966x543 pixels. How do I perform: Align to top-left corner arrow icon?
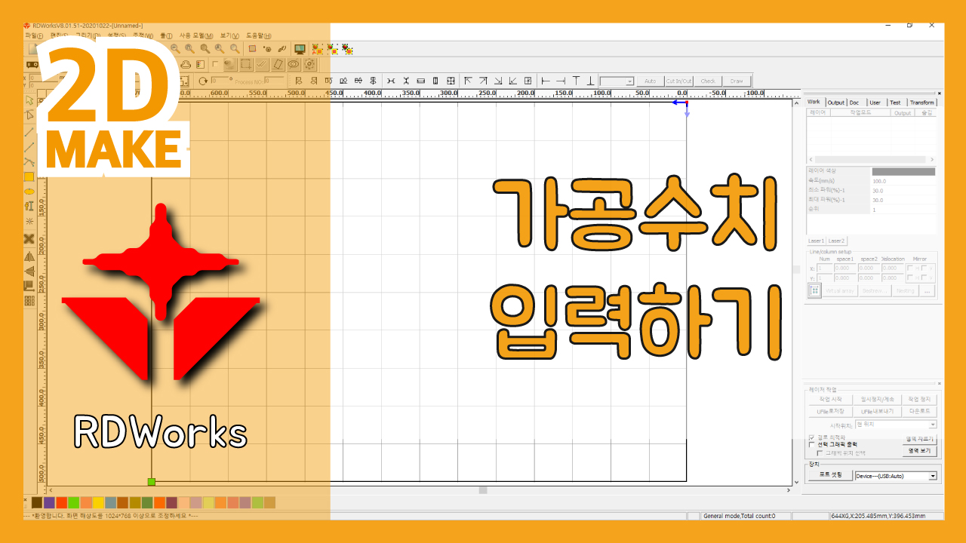pyautogui.click(x=468, y=81)
